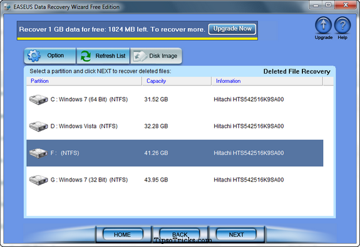360x247 pixels.
Task: Open the Option button label
Action: click(x=55, y=56)
